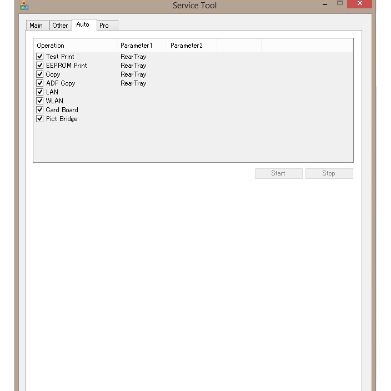Switch to the Main tab

[36, 26]
